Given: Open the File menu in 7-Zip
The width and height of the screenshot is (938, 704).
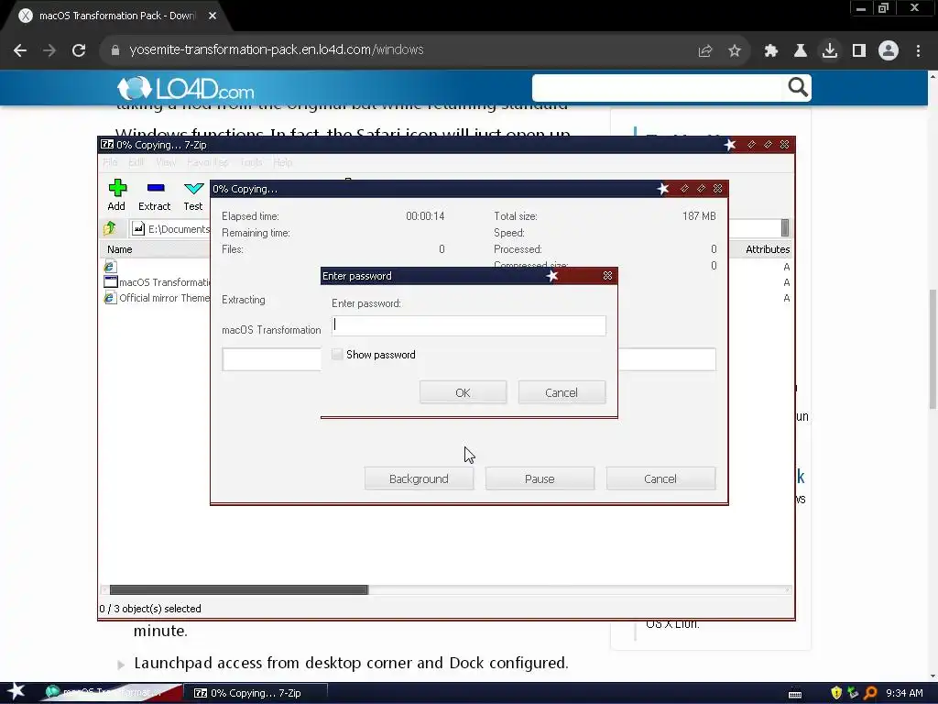Looking at the screenshot, I should [110, 162].
